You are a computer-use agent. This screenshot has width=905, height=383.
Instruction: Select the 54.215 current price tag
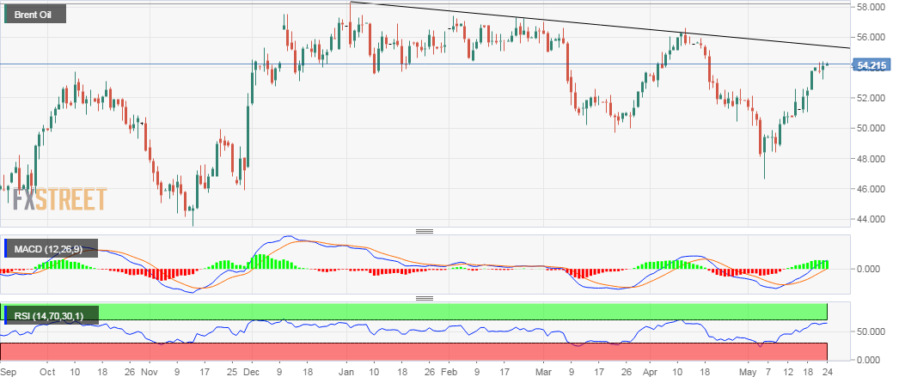(872, 66)
